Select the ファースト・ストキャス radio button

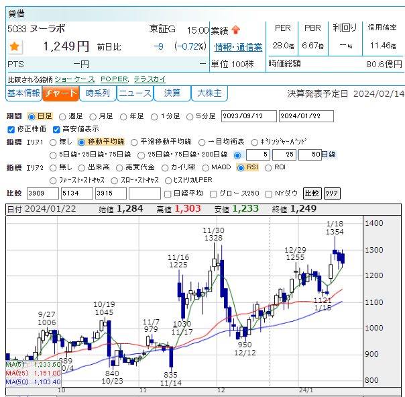pyautogui.click(x=53, y=181)
